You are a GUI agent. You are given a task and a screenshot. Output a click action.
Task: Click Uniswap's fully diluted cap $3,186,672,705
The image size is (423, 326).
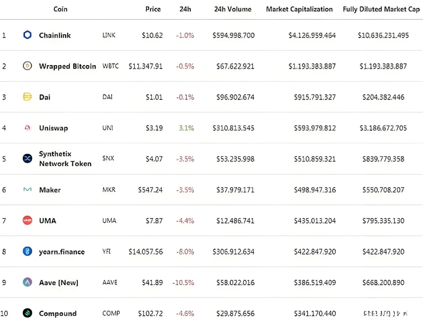tap(383, 128)
